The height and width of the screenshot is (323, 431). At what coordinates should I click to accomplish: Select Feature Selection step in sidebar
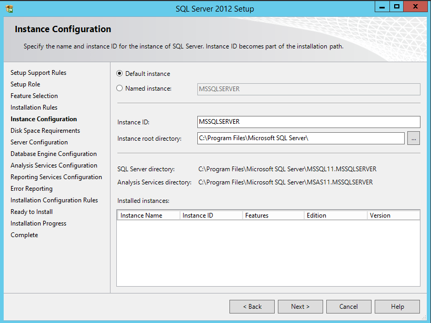[x=34, y=96]
